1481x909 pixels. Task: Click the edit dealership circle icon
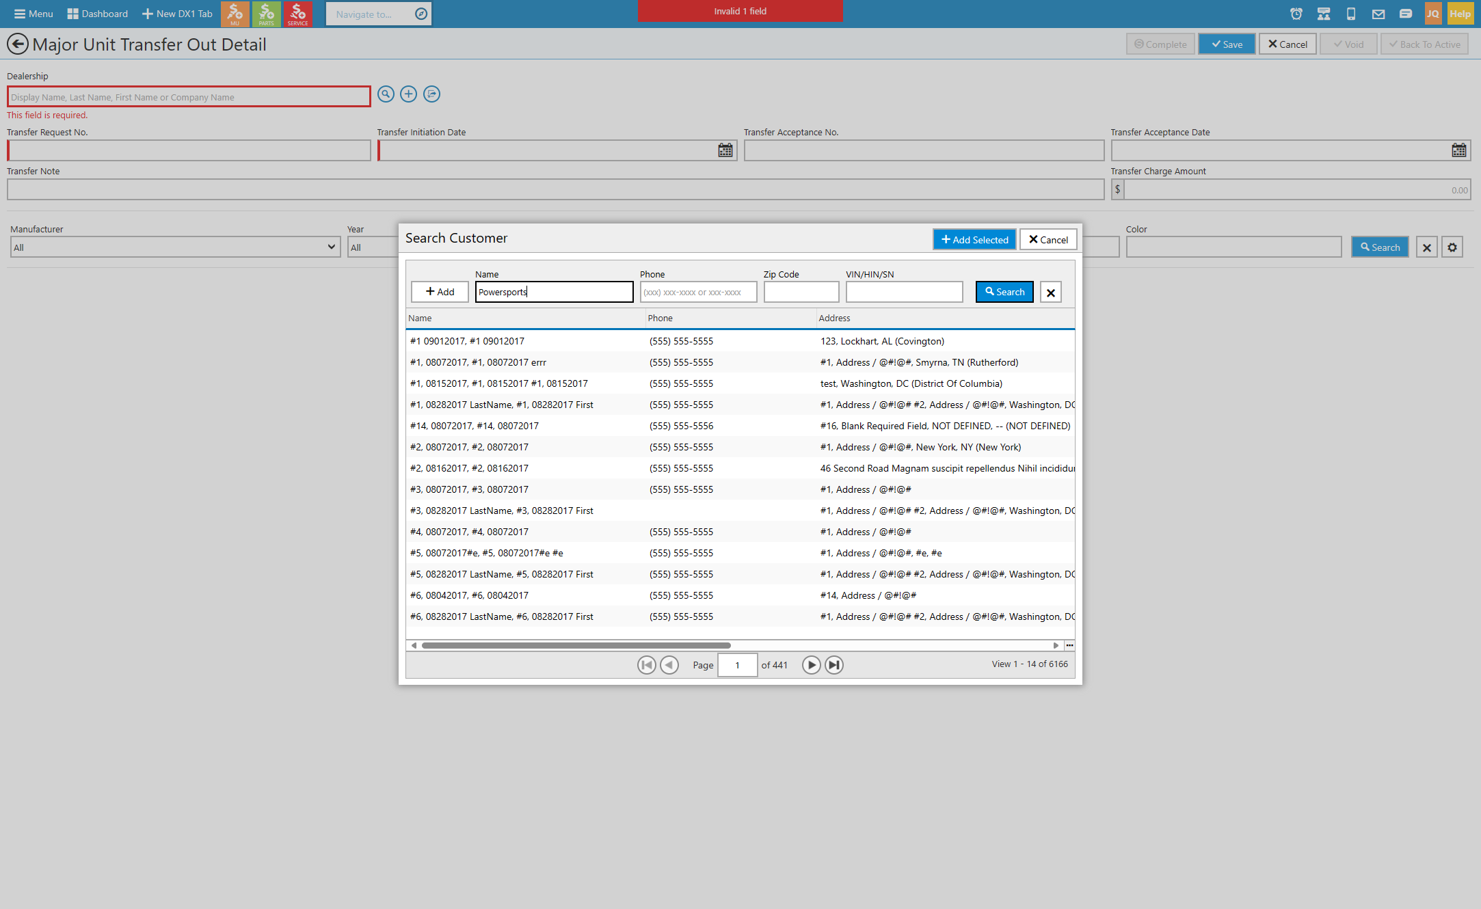[431, 94]
